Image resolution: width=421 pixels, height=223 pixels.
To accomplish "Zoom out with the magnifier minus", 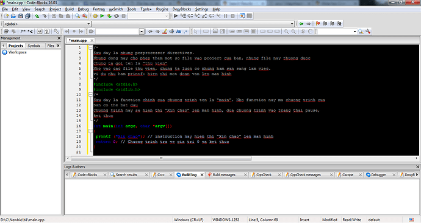I will click(293, 32).
